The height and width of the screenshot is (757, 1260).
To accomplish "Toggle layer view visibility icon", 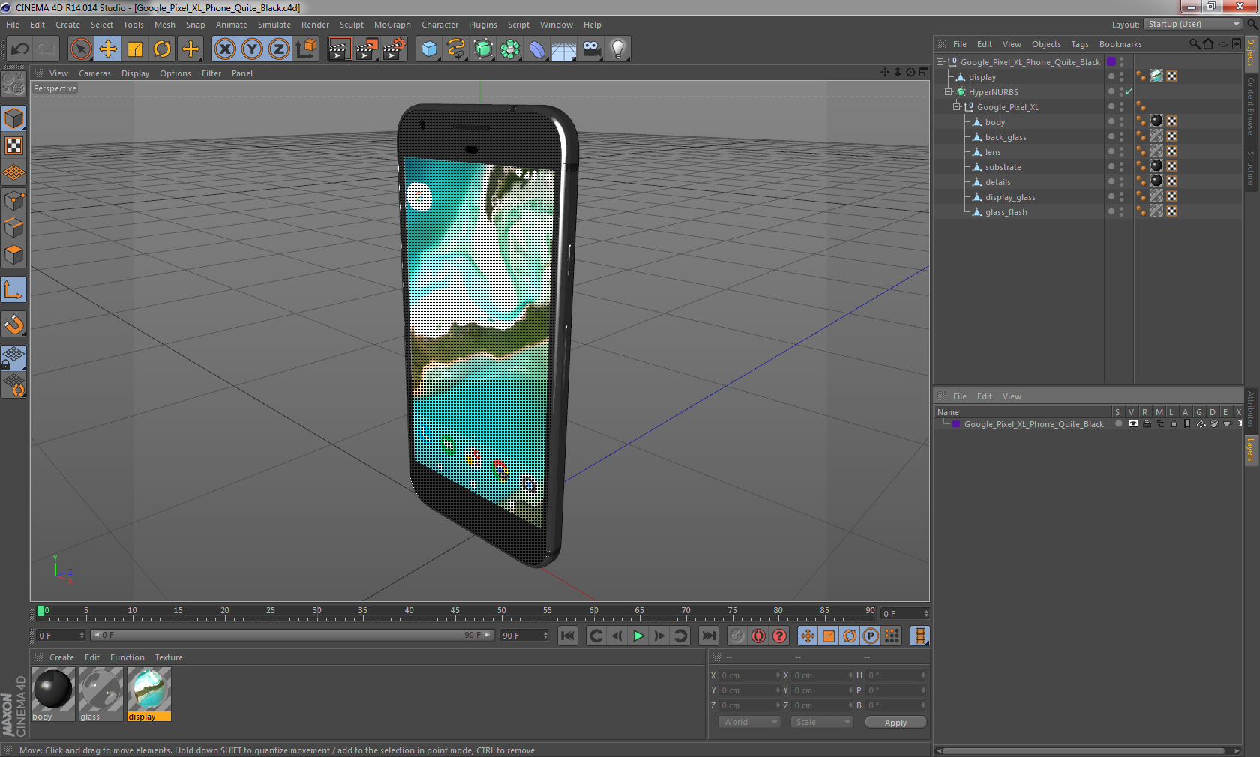I will point(1133,424).
